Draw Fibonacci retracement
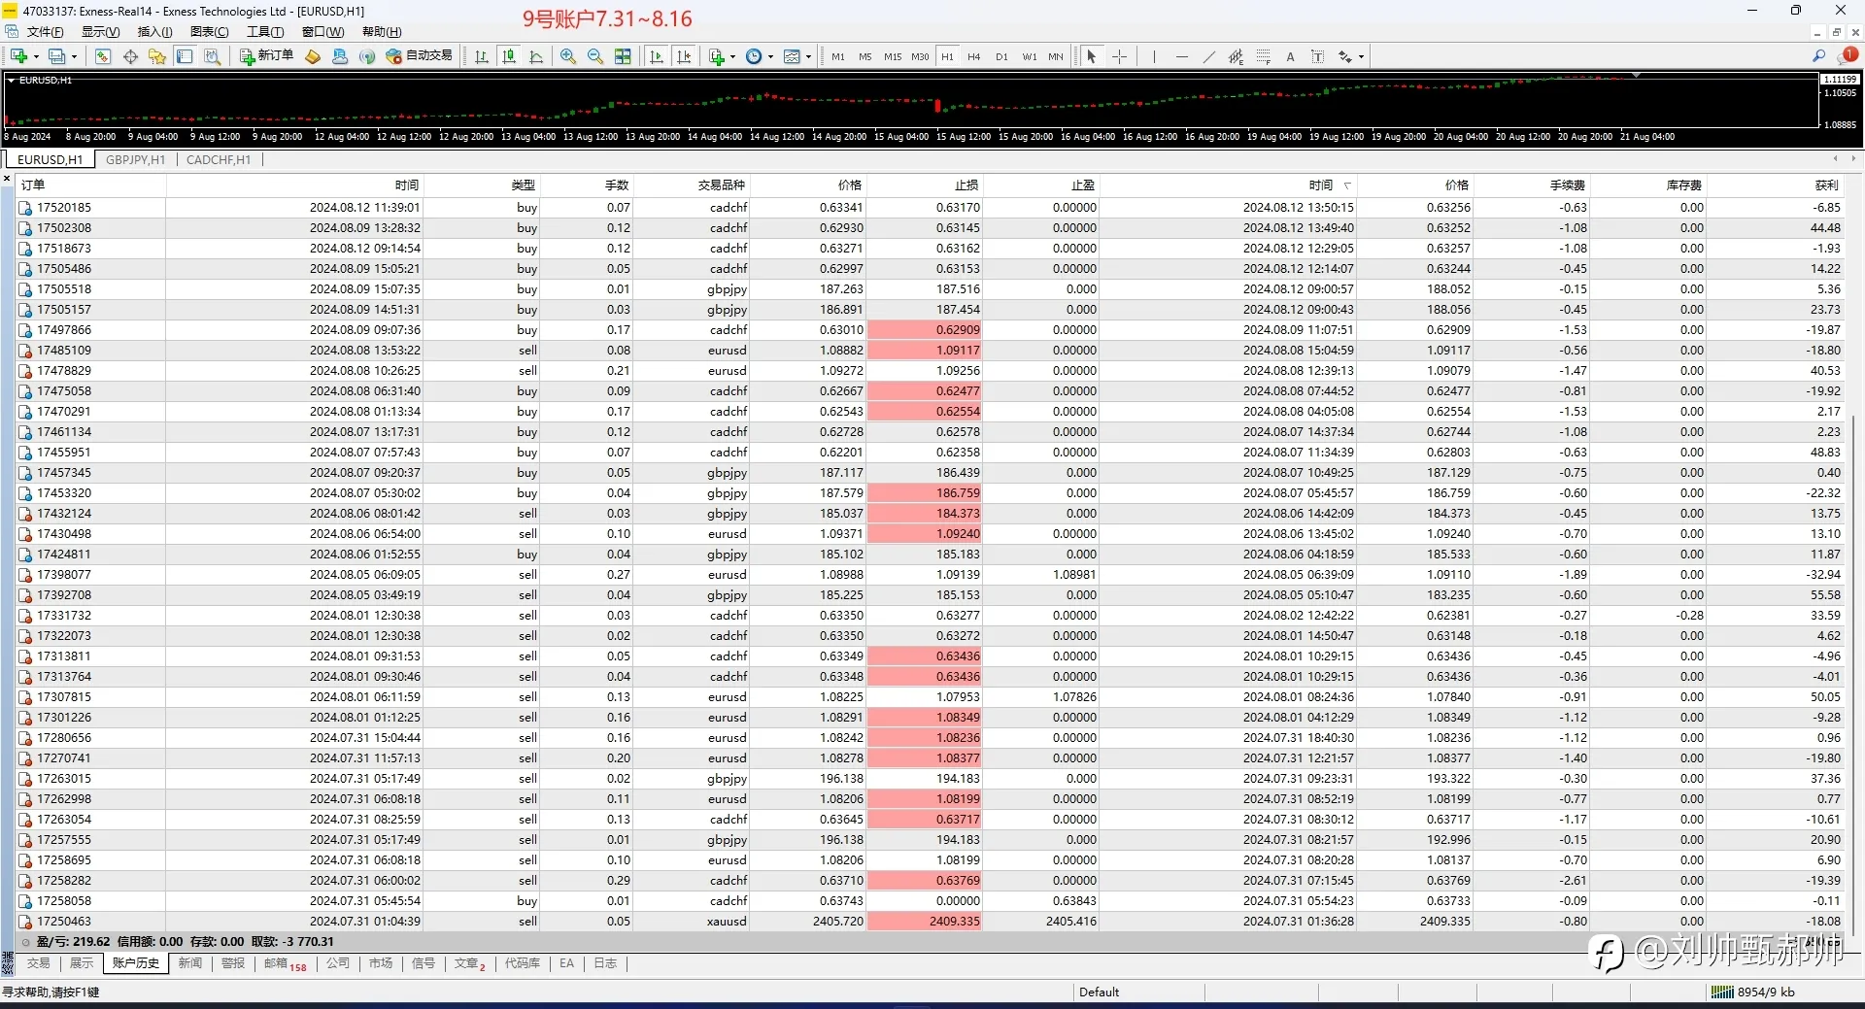 (x=1263, y=56)
